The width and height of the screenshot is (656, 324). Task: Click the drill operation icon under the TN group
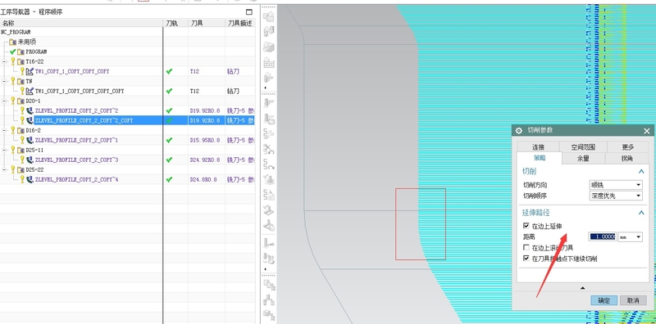click(30, 91)
